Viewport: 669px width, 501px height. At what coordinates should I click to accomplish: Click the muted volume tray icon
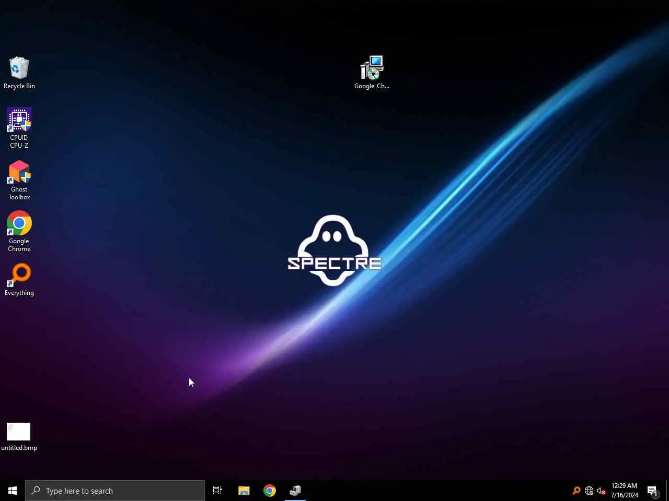[x=602, y=491]
